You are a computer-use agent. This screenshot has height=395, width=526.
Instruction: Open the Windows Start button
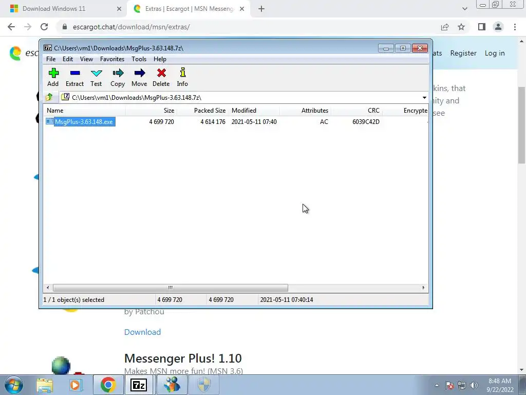[x=13, y=385]
